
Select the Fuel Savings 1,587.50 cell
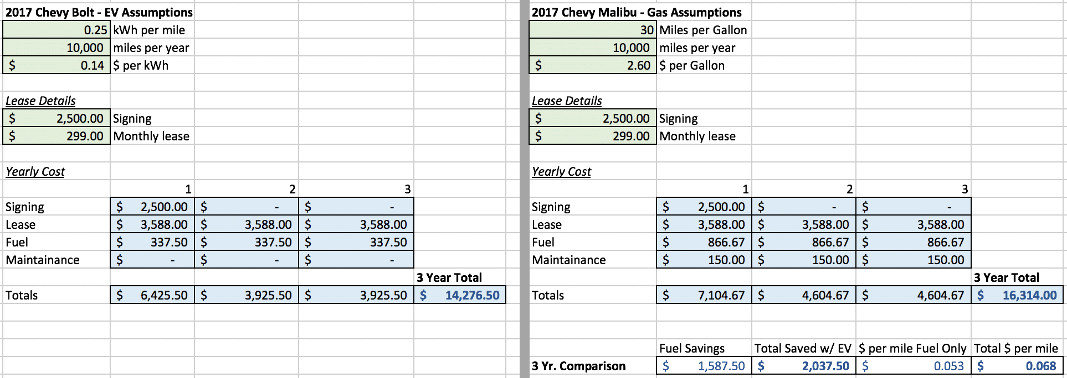tap(704, 366)
